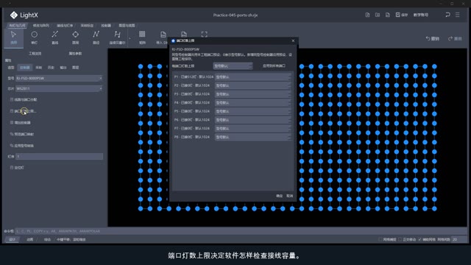Image resolution: width=471 pixels, height=265 pixels.
Task: Open the project overview panel header
Action: click(35, 54)
